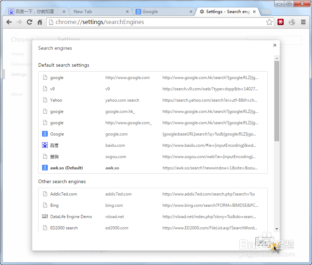Select the Yahoo search engine row
Viewport: 312px width, 265px height.
click(x=153, y=100)
